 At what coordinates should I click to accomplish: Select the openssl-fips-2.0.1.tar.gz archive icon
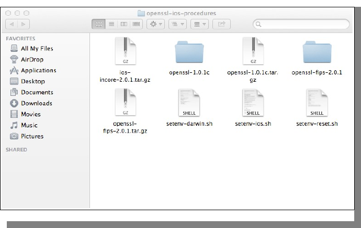point(125,102)
